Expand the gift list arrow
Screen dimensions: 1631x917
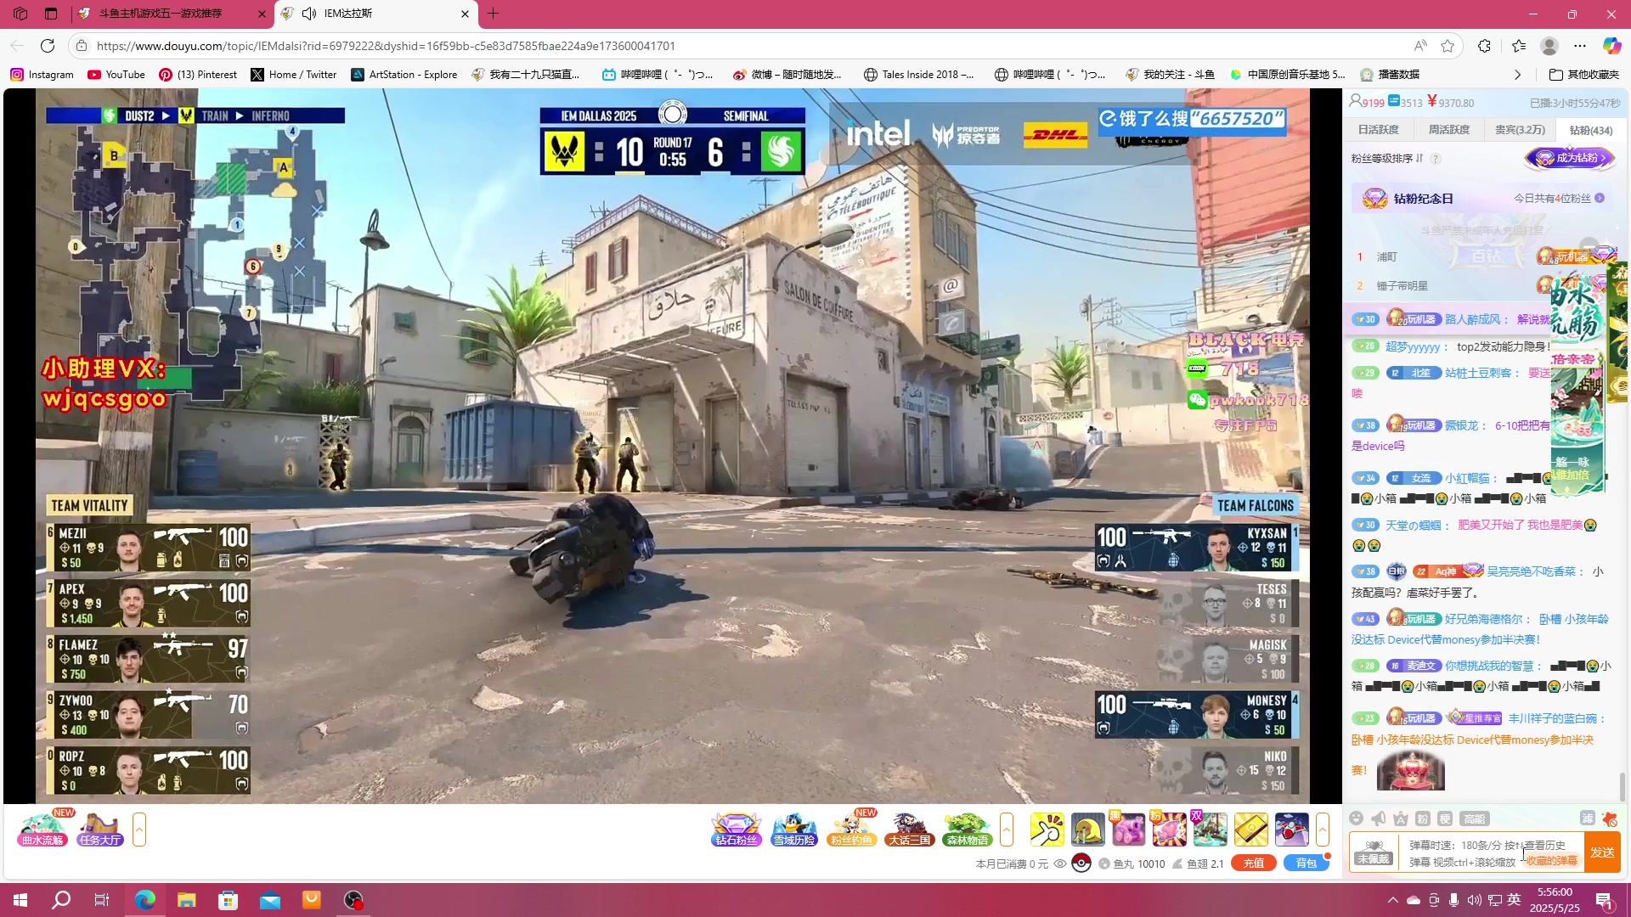coord(1323,830)
